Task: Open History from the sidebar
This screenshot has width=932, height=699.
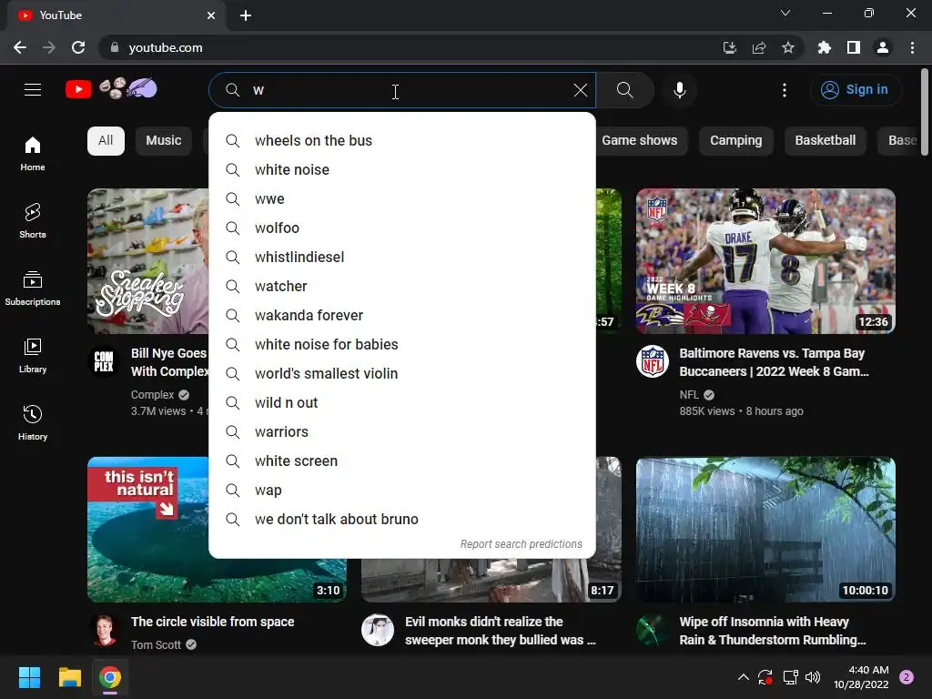Action: [x=33, y=422]
